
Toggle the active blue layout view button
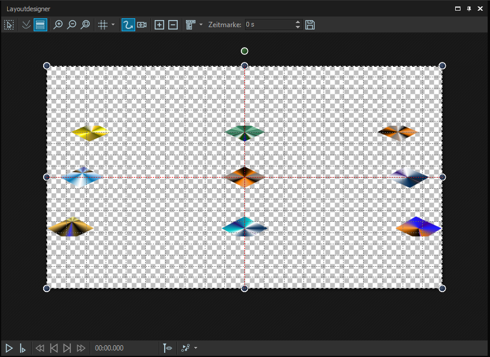point(40,25)
